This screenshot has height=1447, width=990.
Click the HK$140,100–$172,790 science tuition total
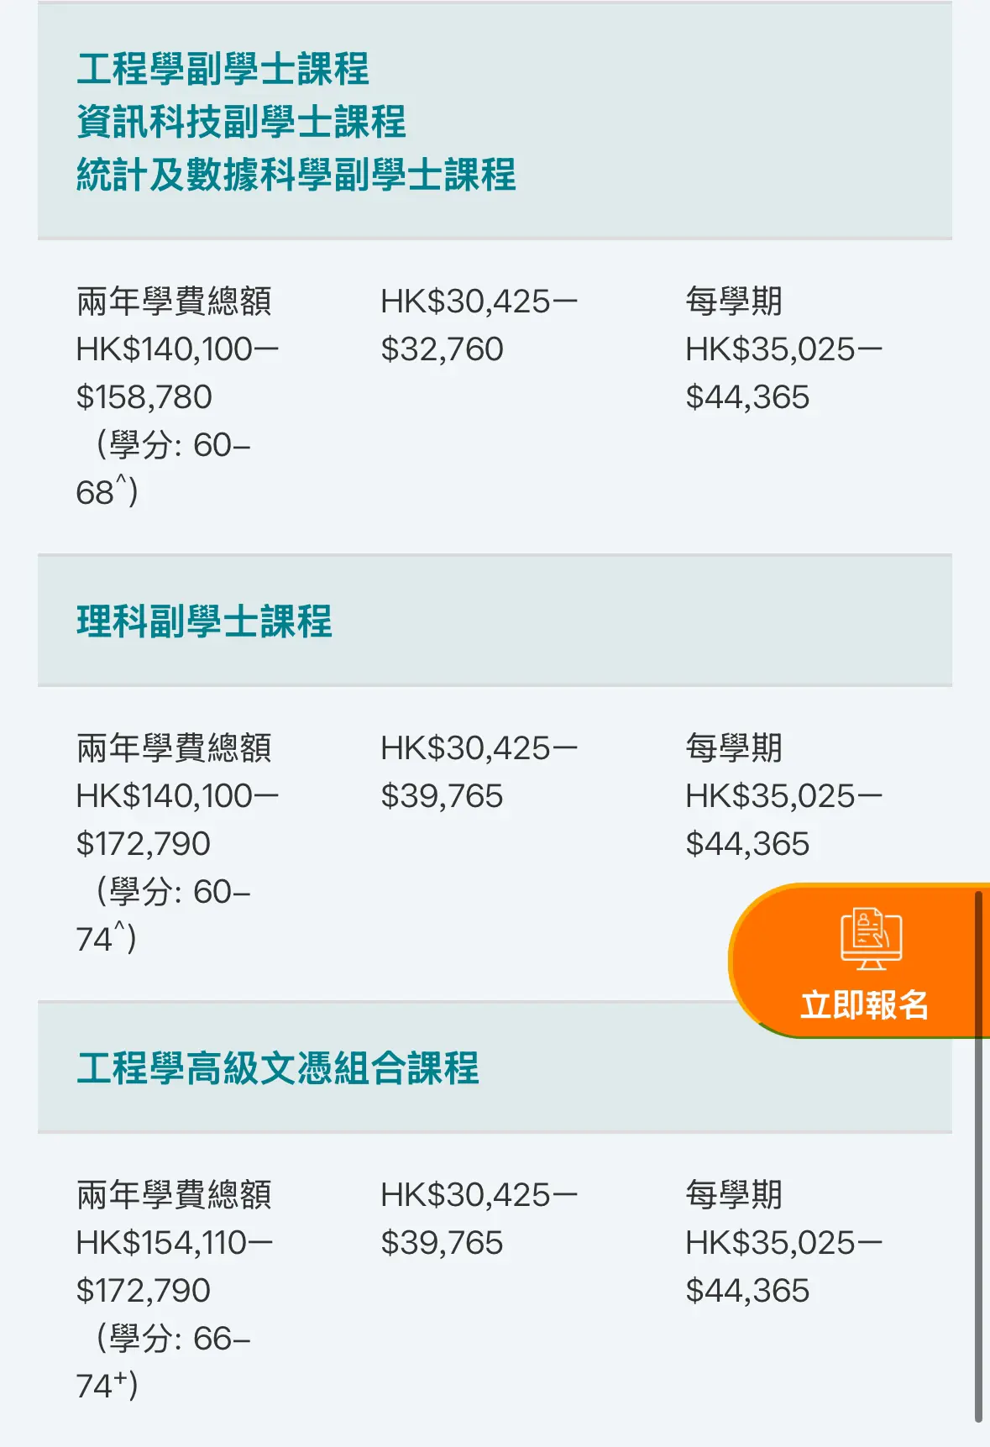(x=177, y=820)
